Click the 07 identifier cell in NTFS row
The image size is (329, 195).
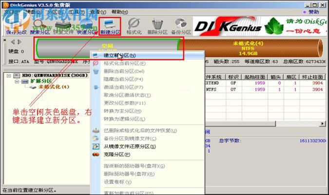(233, 89)
